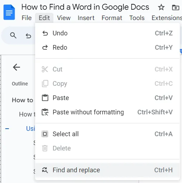Image resolution: width=182 pixels, height=183 pixels.
Task: Click the Move to folder icon
Action: (x=176, y=8)
